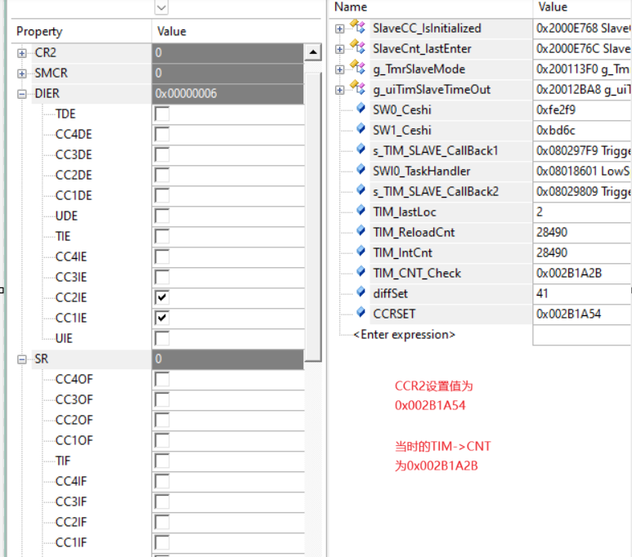Click the TIM_IntCnt watch icon
Image resolution: width=632 pixels, height=557 pixels.
point(361,252)
